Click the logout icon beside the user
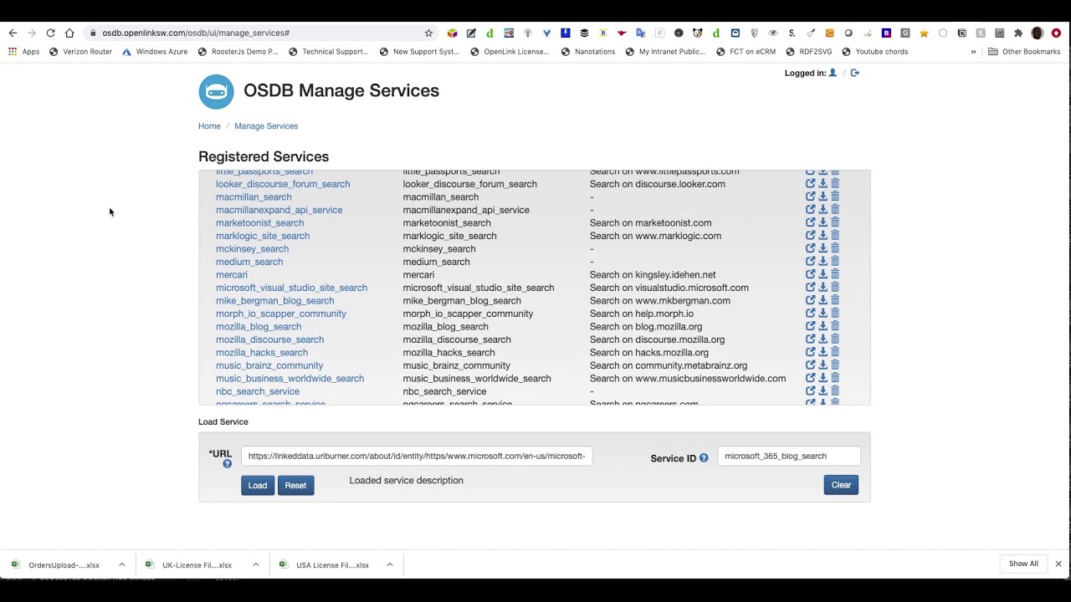Screen dimensions: 1071x602 pos(854,73)
